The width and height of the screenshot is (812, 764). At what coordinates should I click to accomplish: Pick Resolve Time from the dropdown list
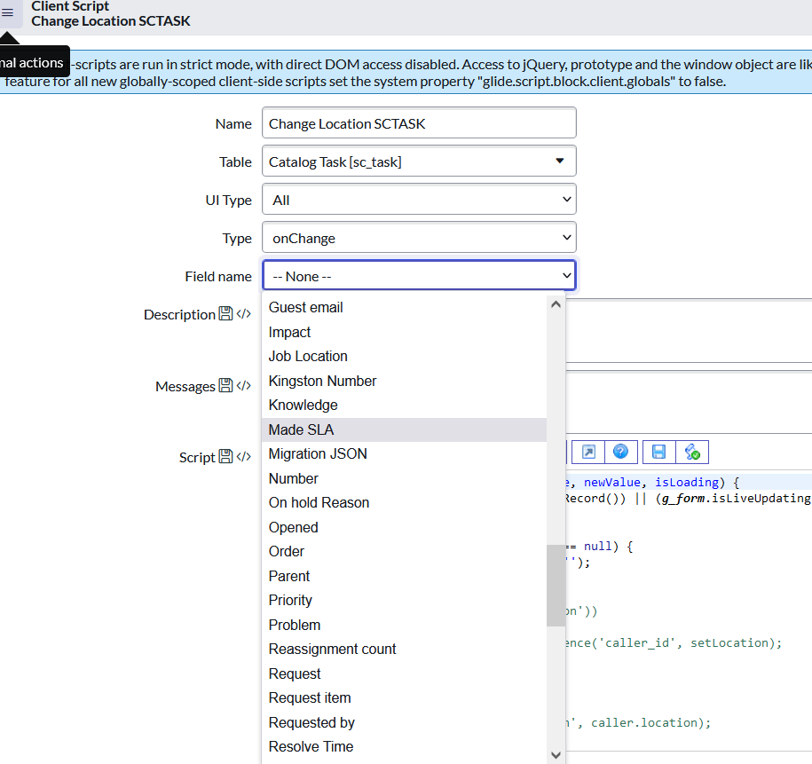(404, 747)
